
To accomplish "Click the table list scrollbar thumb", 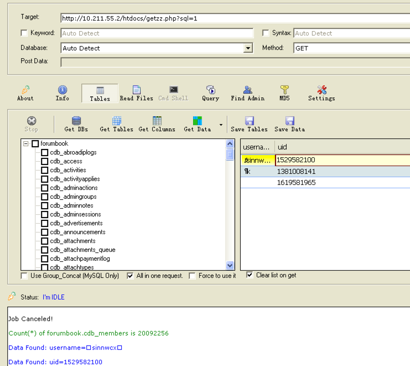I will 230,154.
